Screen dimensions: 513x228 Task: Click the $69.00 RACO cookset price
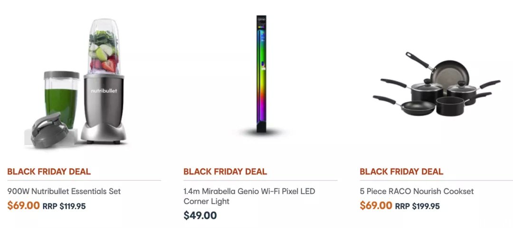(x=376, y=206)
